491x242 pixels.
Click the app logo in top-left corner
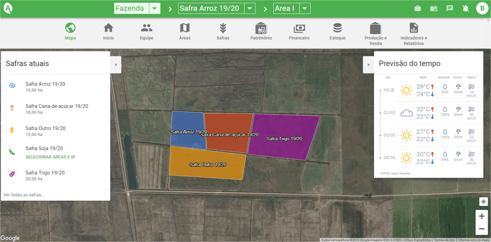[8, 8]
